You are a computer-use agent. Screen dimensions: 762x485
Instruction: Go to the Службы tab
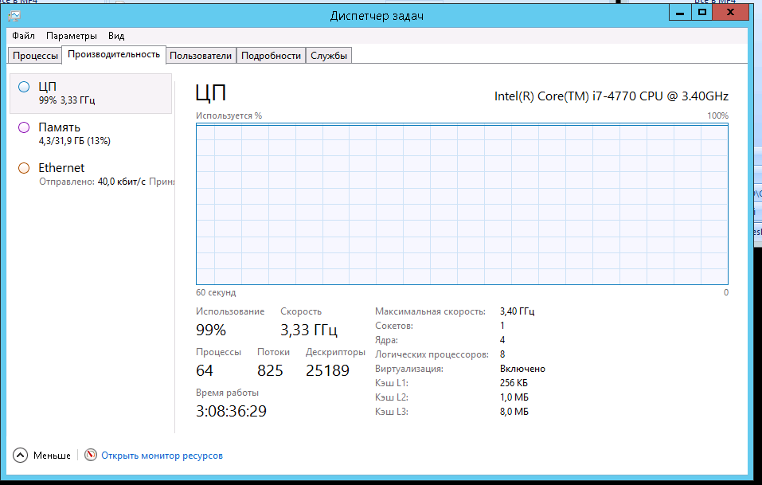click(329, 56)
